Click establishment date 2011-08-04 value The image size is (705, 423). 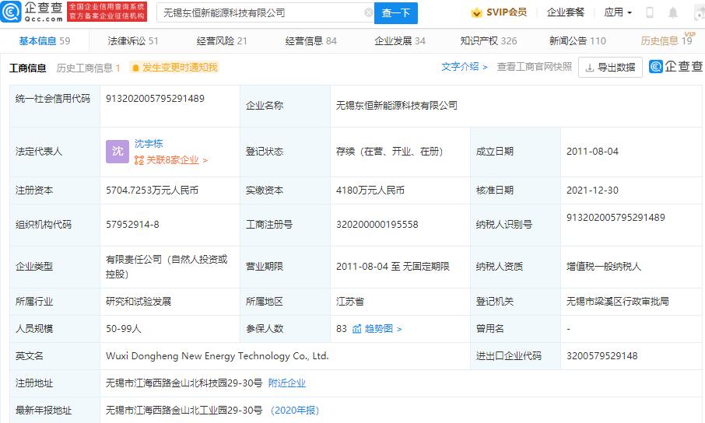[593, 152]
